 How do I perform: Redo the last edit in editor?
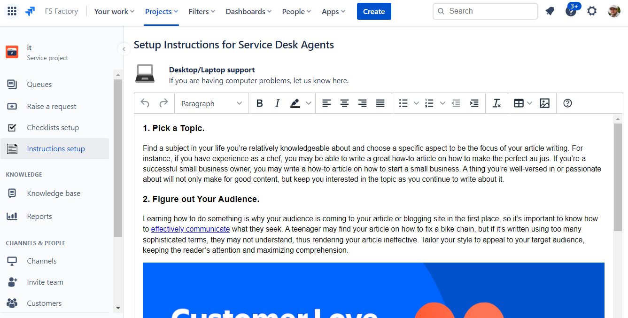pyautogui.click(x=163, y=103)
